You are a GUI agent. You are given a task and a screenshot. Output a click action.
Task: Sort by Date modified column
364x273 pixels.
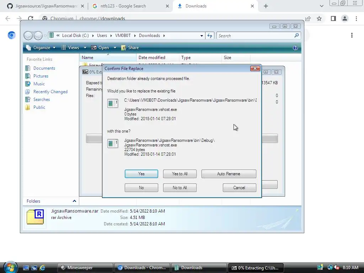pyautogui.click(x=157, y=58)
